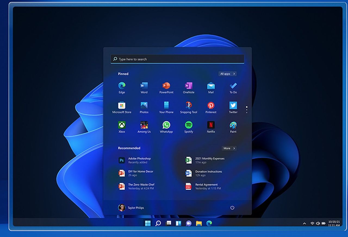The width and height of the screenshot is (348, 237).
Task: Open the Mail app
Action: 211,88
